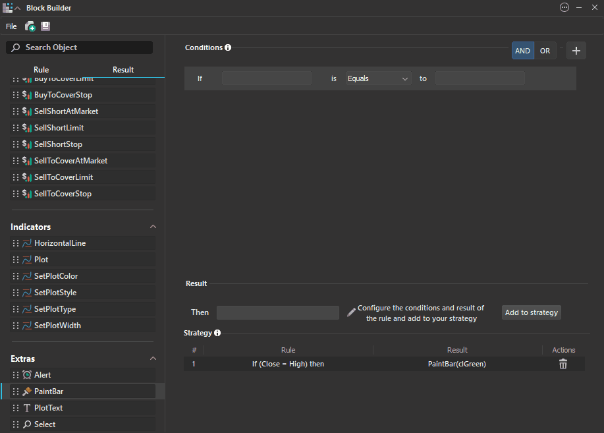
Task: Click the Search Object field
Action: tap(79, 47)
